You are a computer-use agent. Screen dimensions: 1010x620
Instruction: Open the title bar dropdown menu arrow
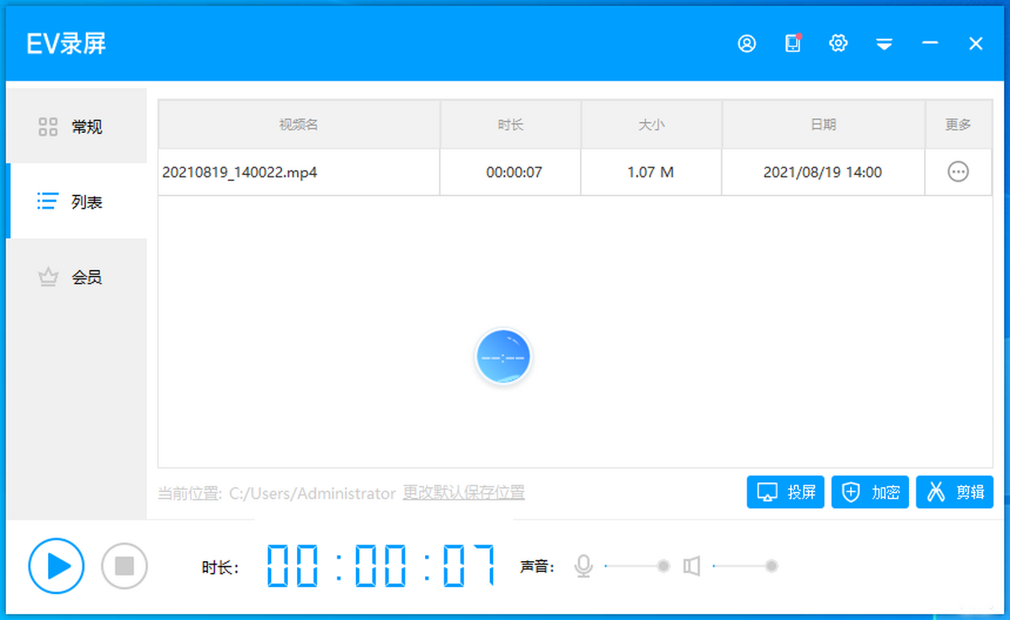click(884, 44)
